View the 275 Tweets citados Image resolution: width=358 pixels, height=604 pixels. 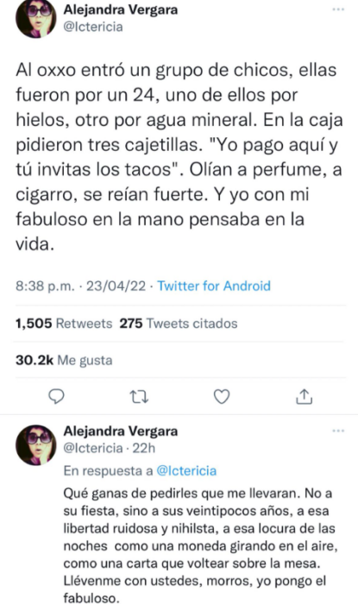179,324
